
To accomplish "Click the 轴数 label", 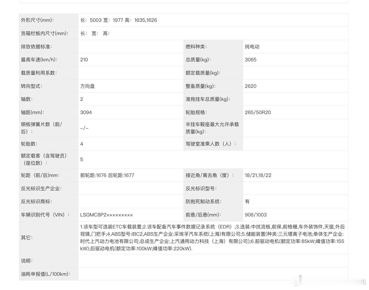I will click(27, 99).
